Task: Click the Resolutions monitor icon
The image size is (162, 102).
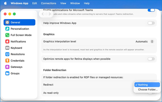Action: click(7, 54)
